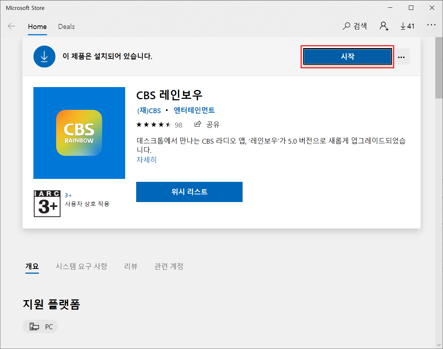Viewport: 443px width, 349px height.
Task: Click the CBS Rainbow app logo image
Action: (x=79, y=133)
